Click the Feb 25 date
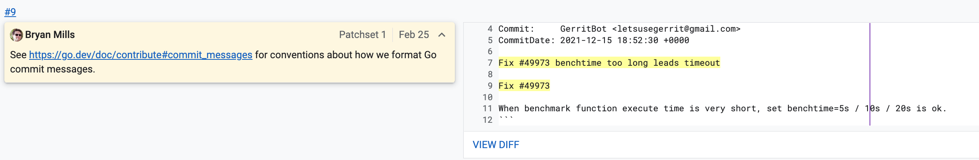Viewport: 979px width, 160px height. click(414, 35)
